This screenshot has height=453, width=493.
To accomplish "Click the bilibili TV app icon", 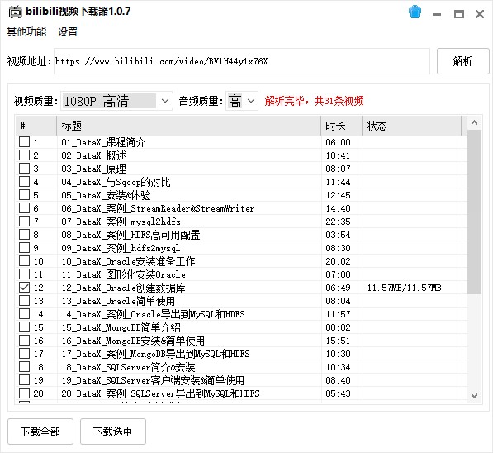I will click(x=15, y=12).
